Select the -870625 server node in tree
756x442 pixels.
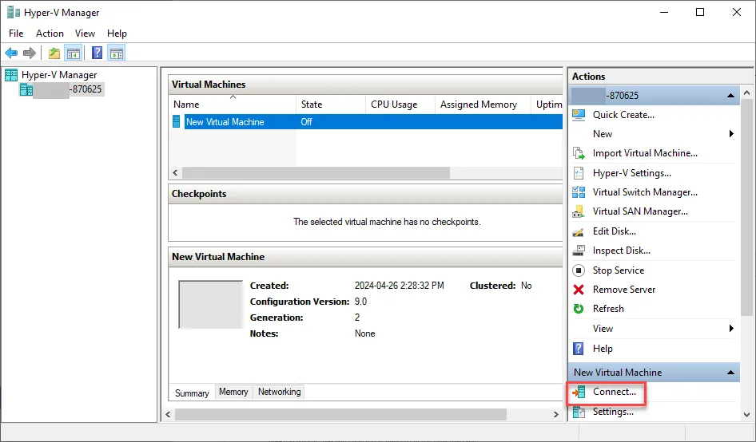click(62, 89)
